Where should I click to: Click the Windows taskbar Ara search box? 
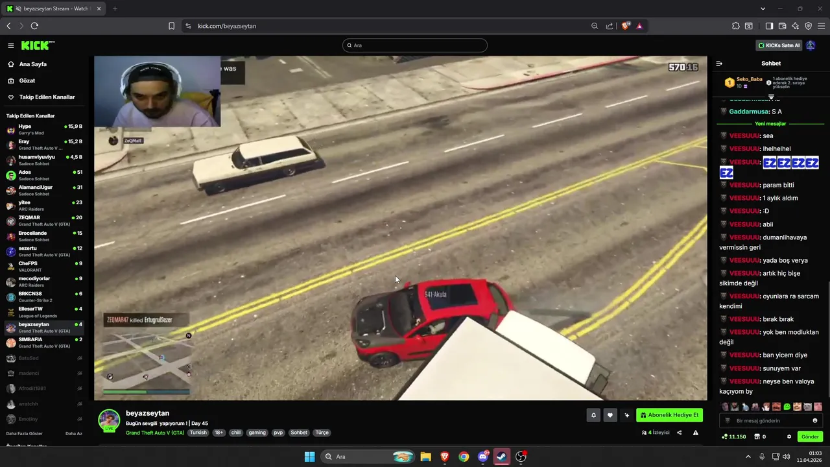tap(368, 457)
